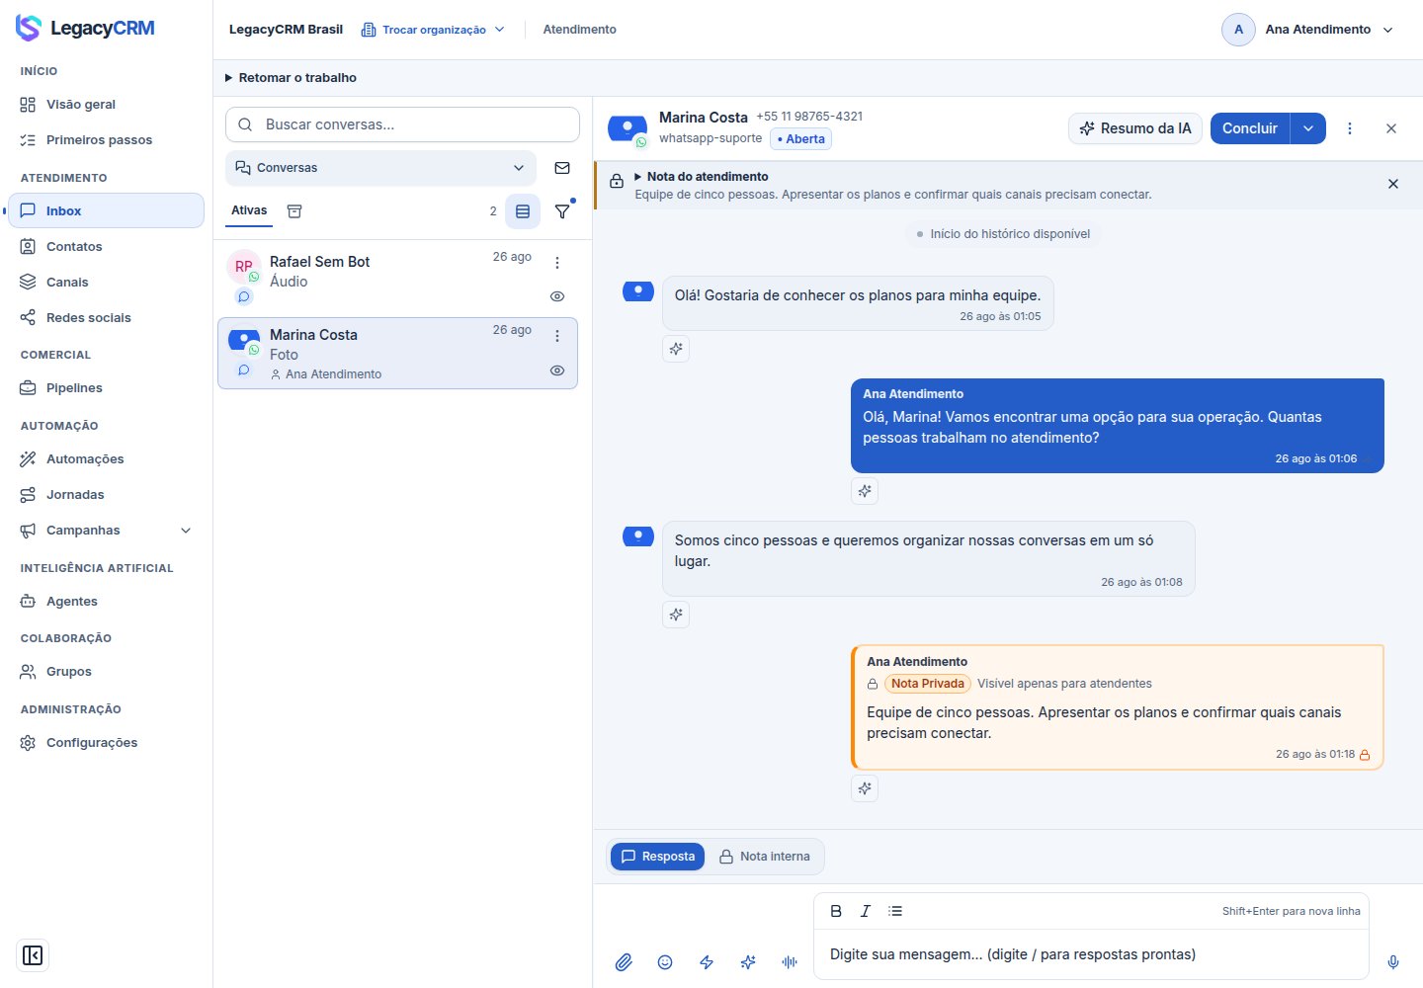This screenshot has width=1423, height=988.
Task: Open Agentes page
Action: click(x=106, y=602)
